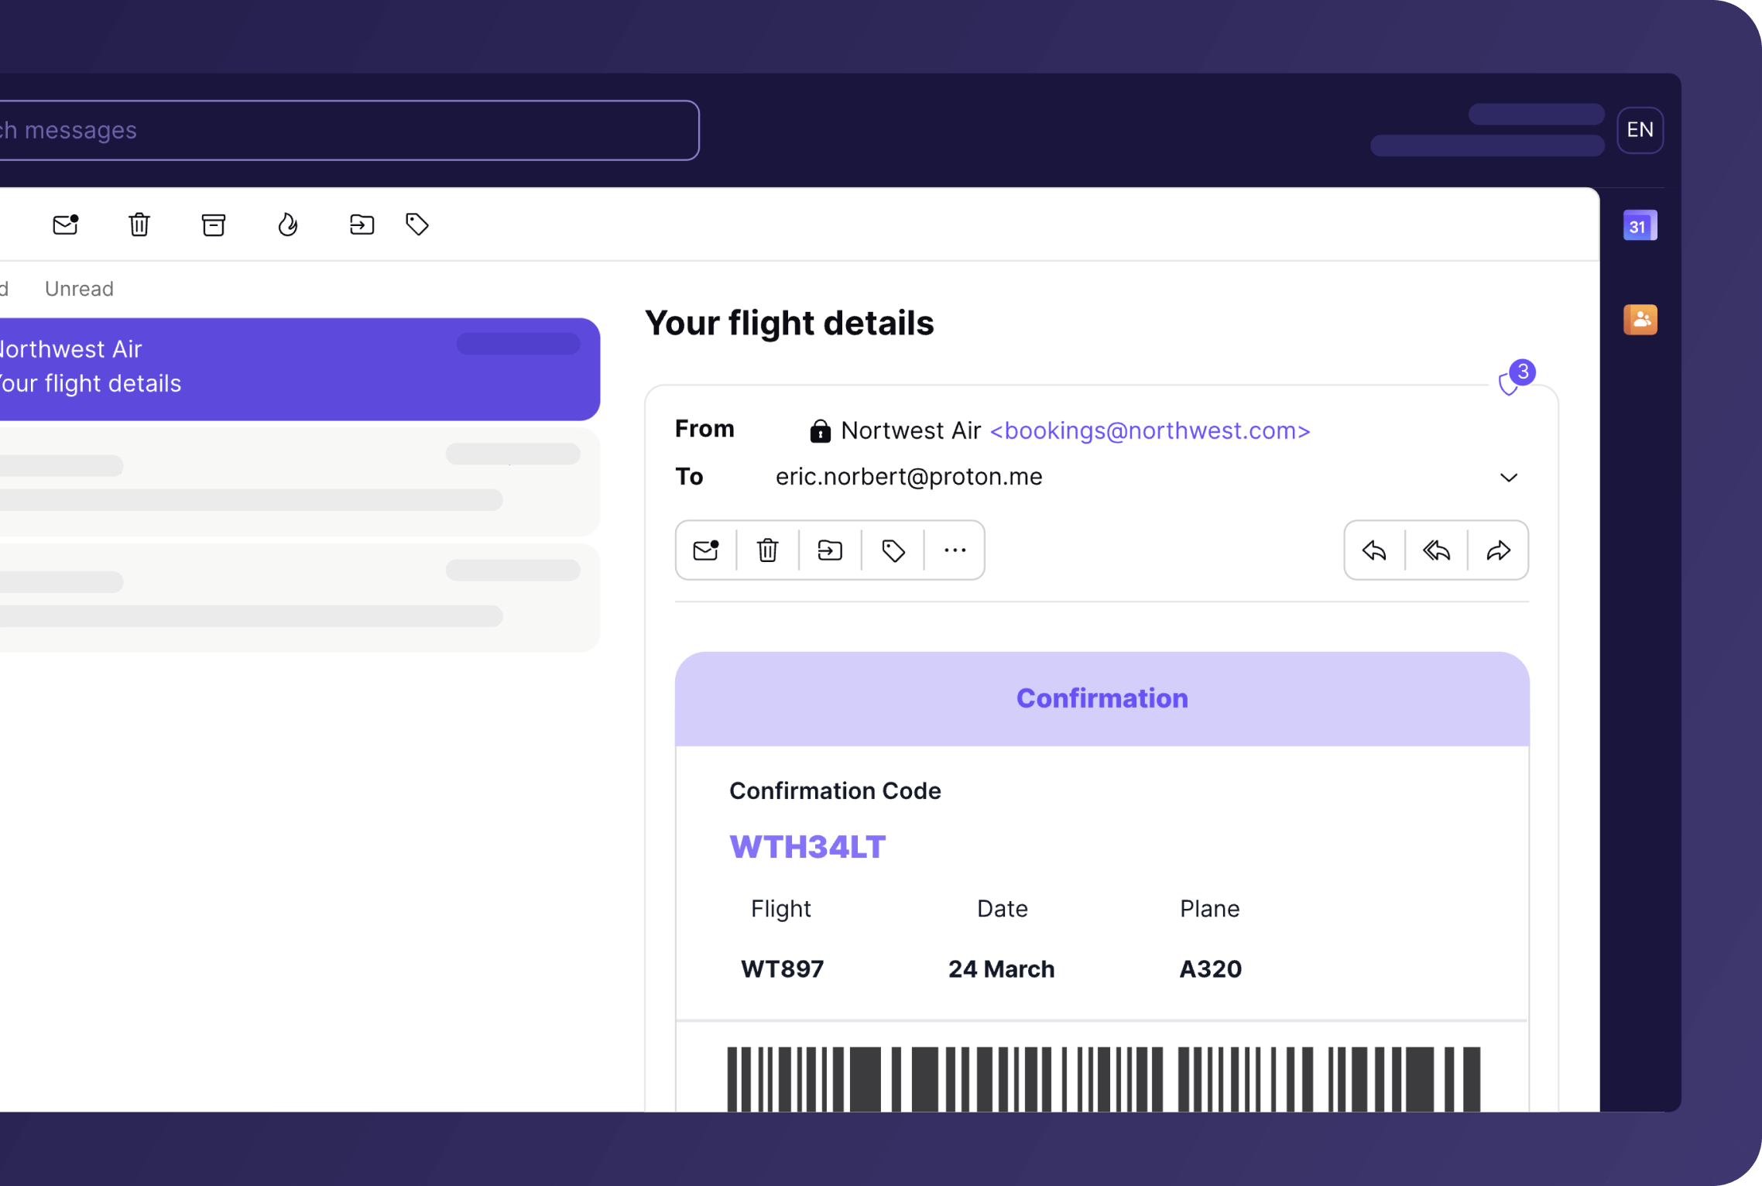
Task: Open the message more-options ellipsis
Action: pyautogui.click(x=955, y=550)
